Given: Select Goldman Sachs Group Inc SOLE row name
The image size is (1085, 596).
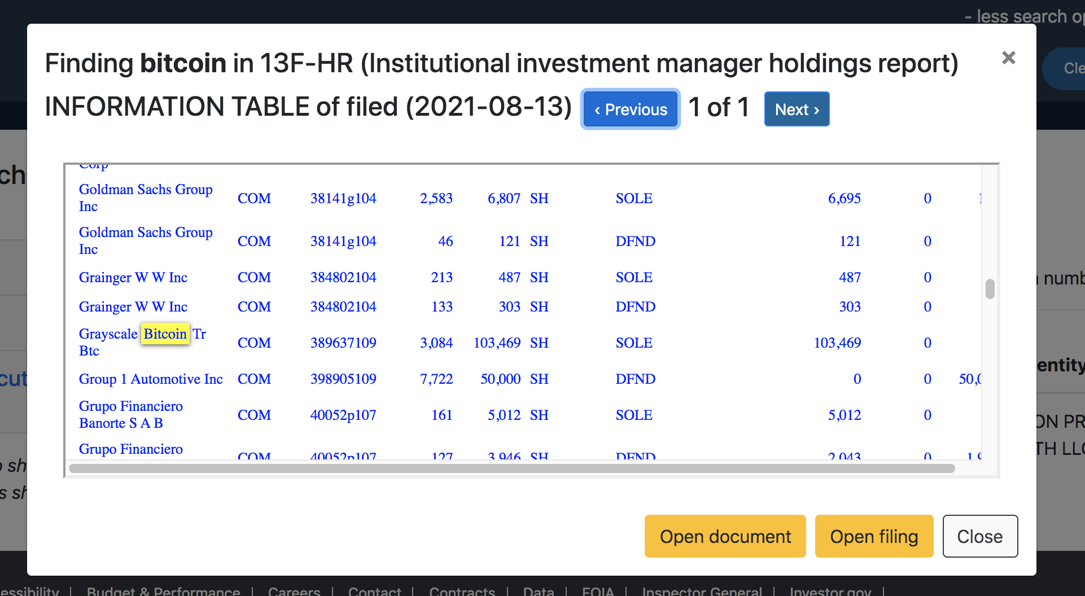Looking at the screenshot, I should coord(146,198).
